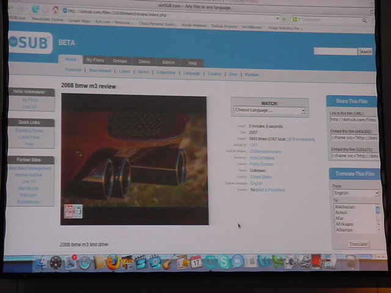The width and height of the screenshot is (391, 293).
Task: Open the From language English dropdown
Action: (x=356, y=193)
